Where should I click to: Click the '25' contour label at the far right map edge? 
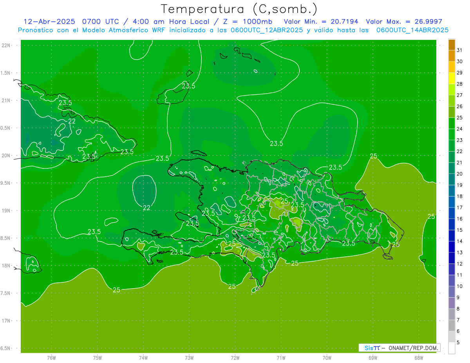pyautogui.click(x=431, y=217)
